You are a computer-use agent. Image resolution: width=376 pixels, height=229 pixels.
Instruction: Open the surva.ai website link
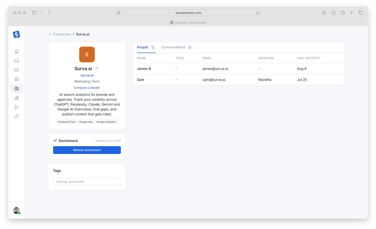pyautogui.click(x=87, y=75)
